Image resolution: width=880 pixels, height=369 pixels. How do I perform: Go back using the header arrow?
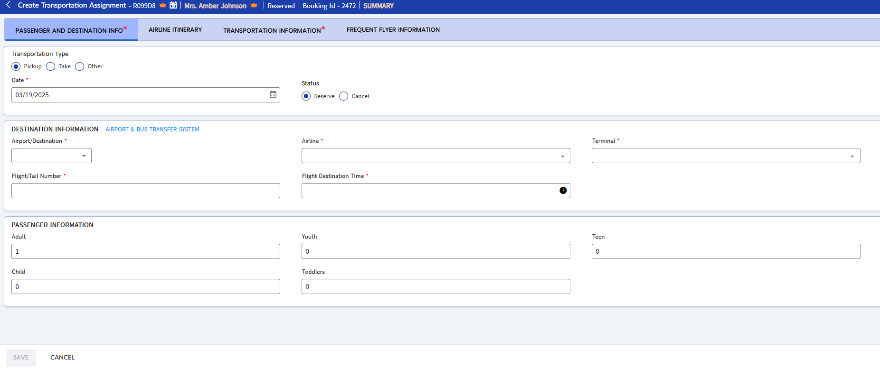coord(8,5)
